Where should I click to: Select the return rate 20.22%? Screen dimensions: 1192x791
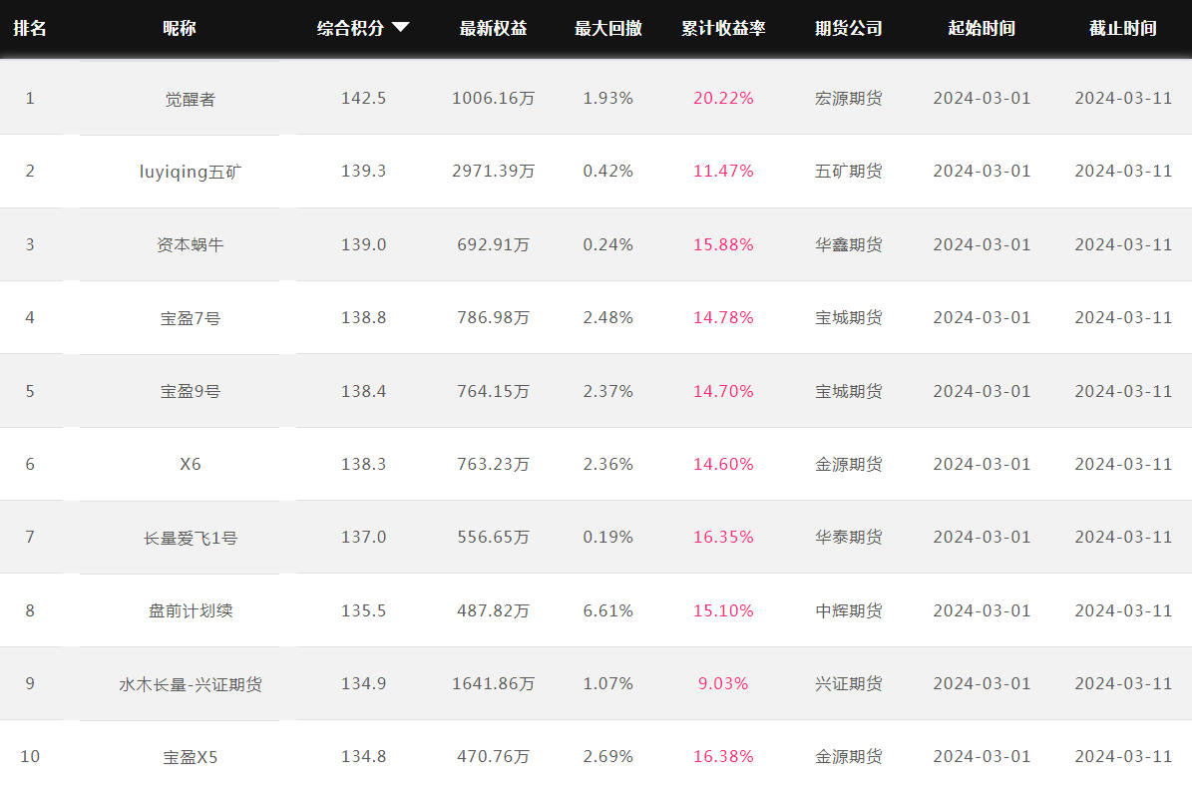pos(723,98)
